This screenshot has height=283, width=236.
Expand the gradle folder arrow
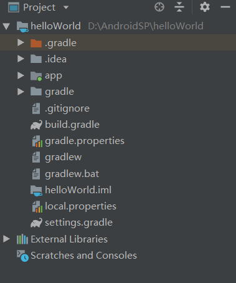pyautogui.click(x=21, y=92)
